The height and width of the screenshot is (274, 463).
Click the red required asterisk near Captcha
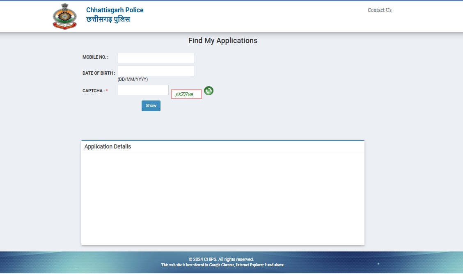[107, 91]
